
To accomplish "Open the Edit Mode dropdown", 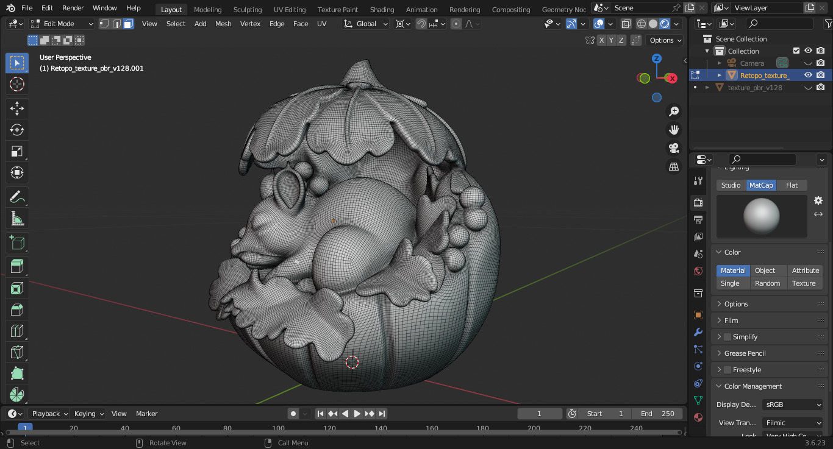I will click(x=62, y=24).
